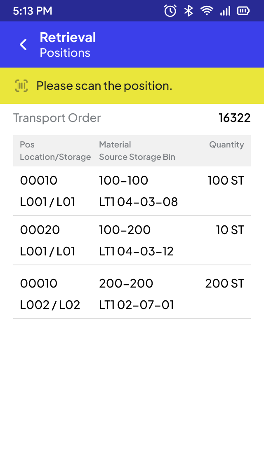Tap the 100 ST quantity value

pyautogui.click(x=226, y=180)
